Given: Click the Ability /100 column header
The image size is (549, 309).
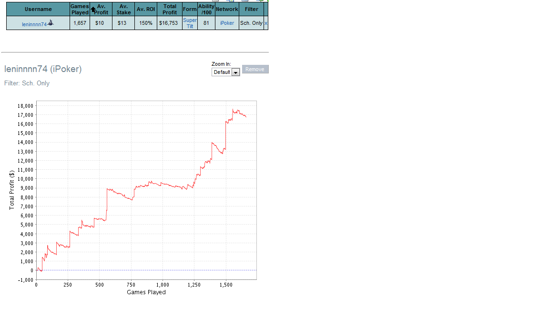Looking at the screenshot, I should tap(206, 9).
